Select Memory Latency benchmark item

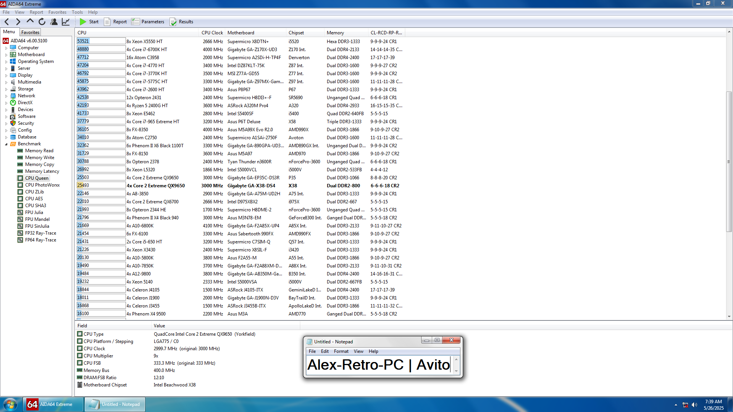pos(42,171)
